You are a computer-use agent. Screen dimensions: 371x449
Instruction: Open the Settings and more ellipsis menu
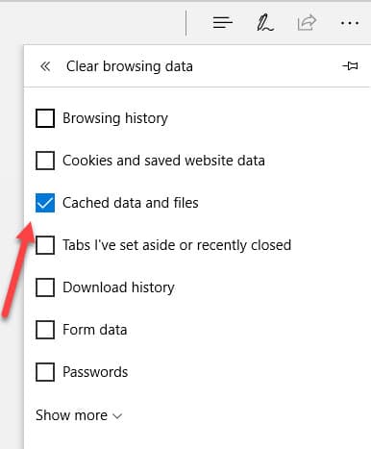pos(350,23)
